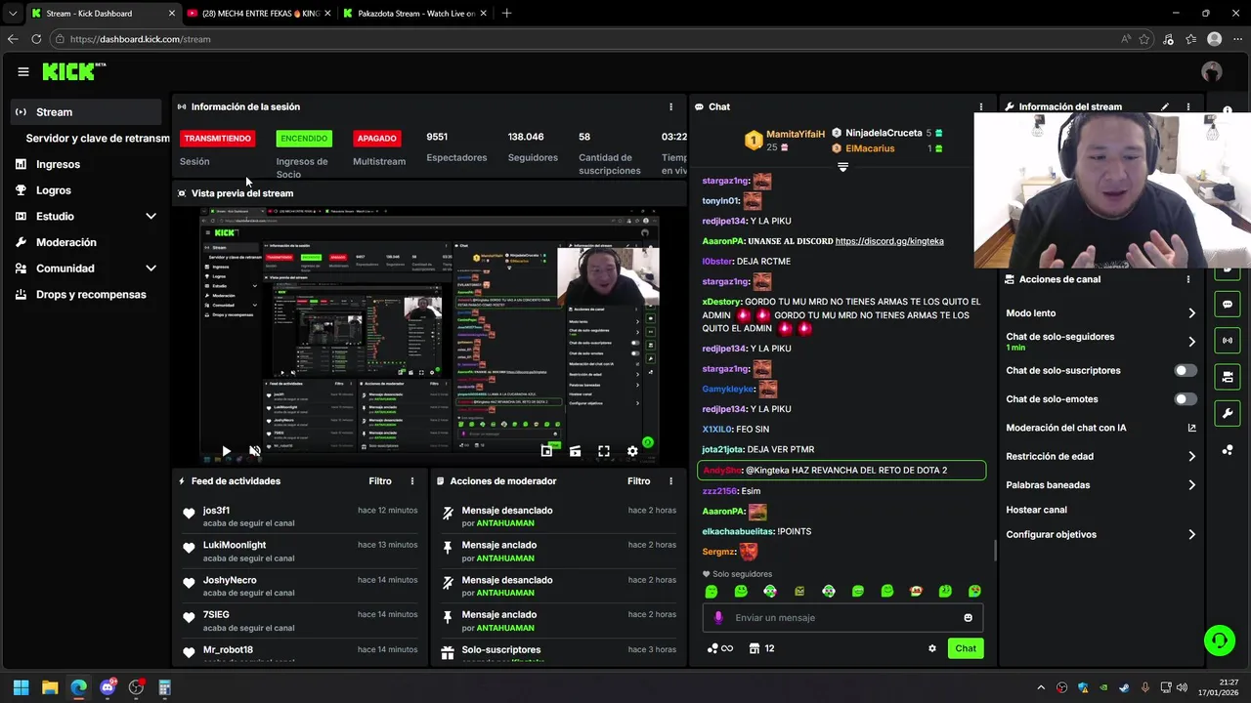Viewport: 1251px width, 703px height.
Task: Click the APAGADO multistream badge
Action: coord(376,139)
